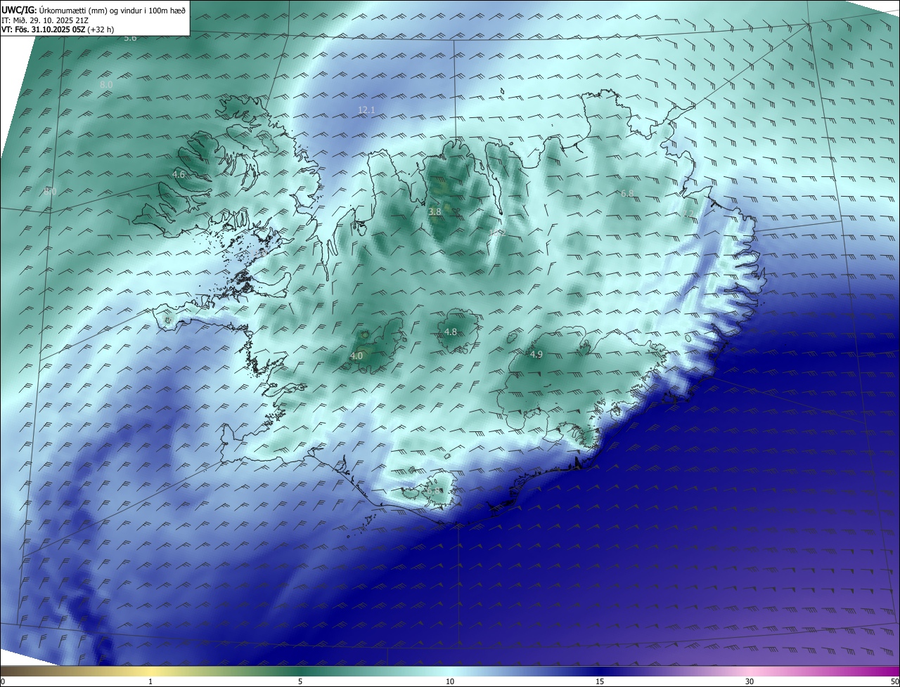Click the '10' tick label on the color scale
The width and height of the screenshot is (900, 687).
coord(450,681)
